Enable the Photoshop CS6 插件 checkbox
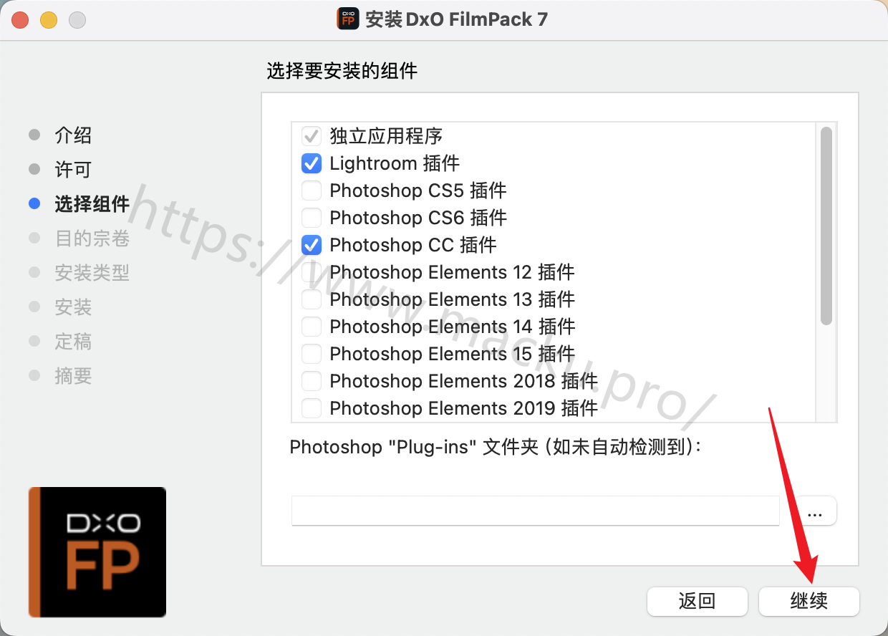 (312, 218)
